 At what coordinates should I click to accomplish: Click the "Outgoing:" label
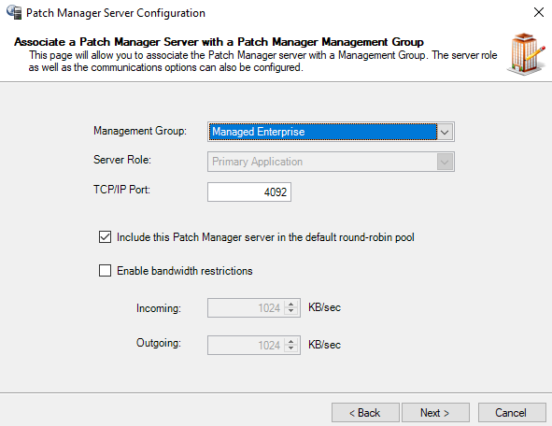[x=159, y=343]
